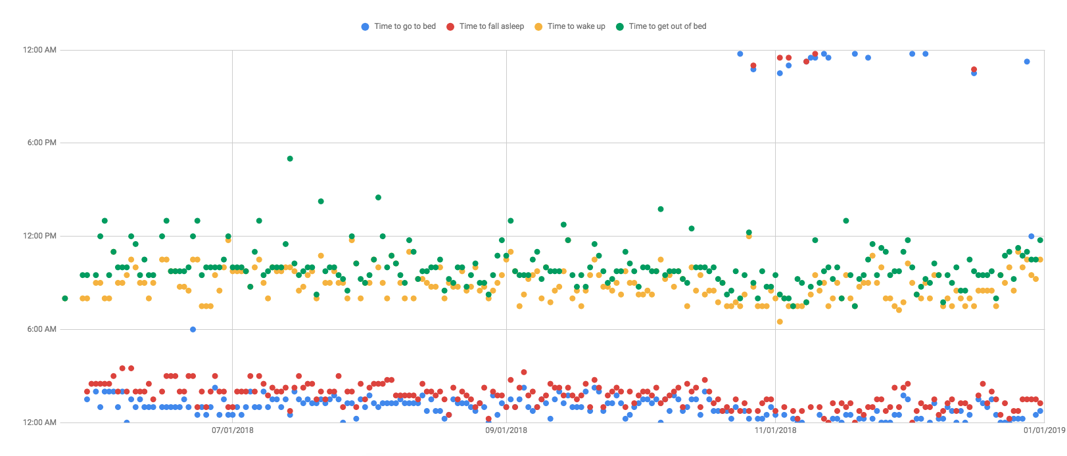Select the 'Time to wake up' legend label
The width and height of the screenshot is (1067, 456).
577,26
